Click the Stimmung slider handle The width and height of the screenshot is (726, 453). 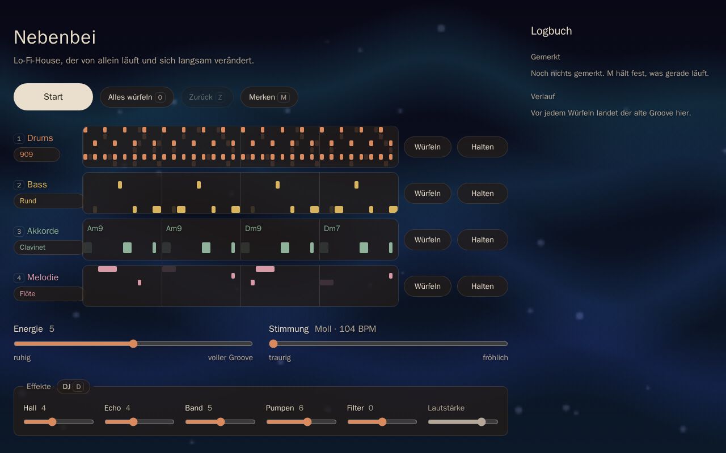coord(273,344)
